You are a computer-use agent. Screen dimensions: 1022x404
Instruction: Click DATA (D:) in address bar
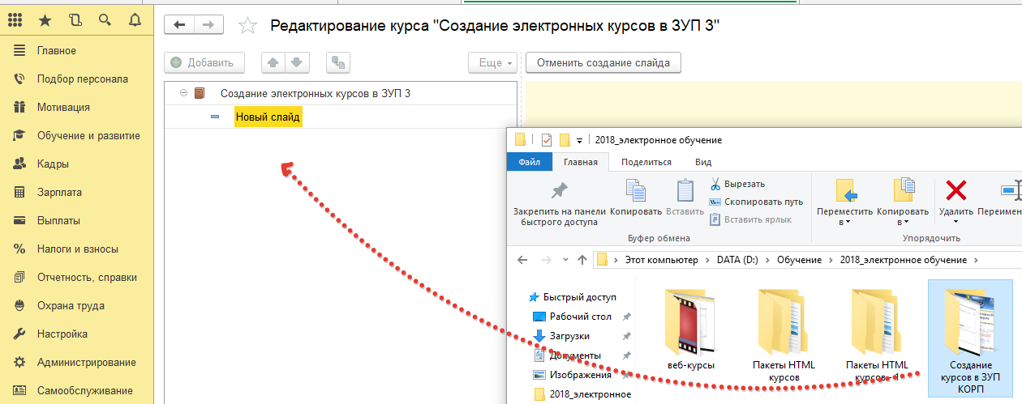[x=738, y=260]
